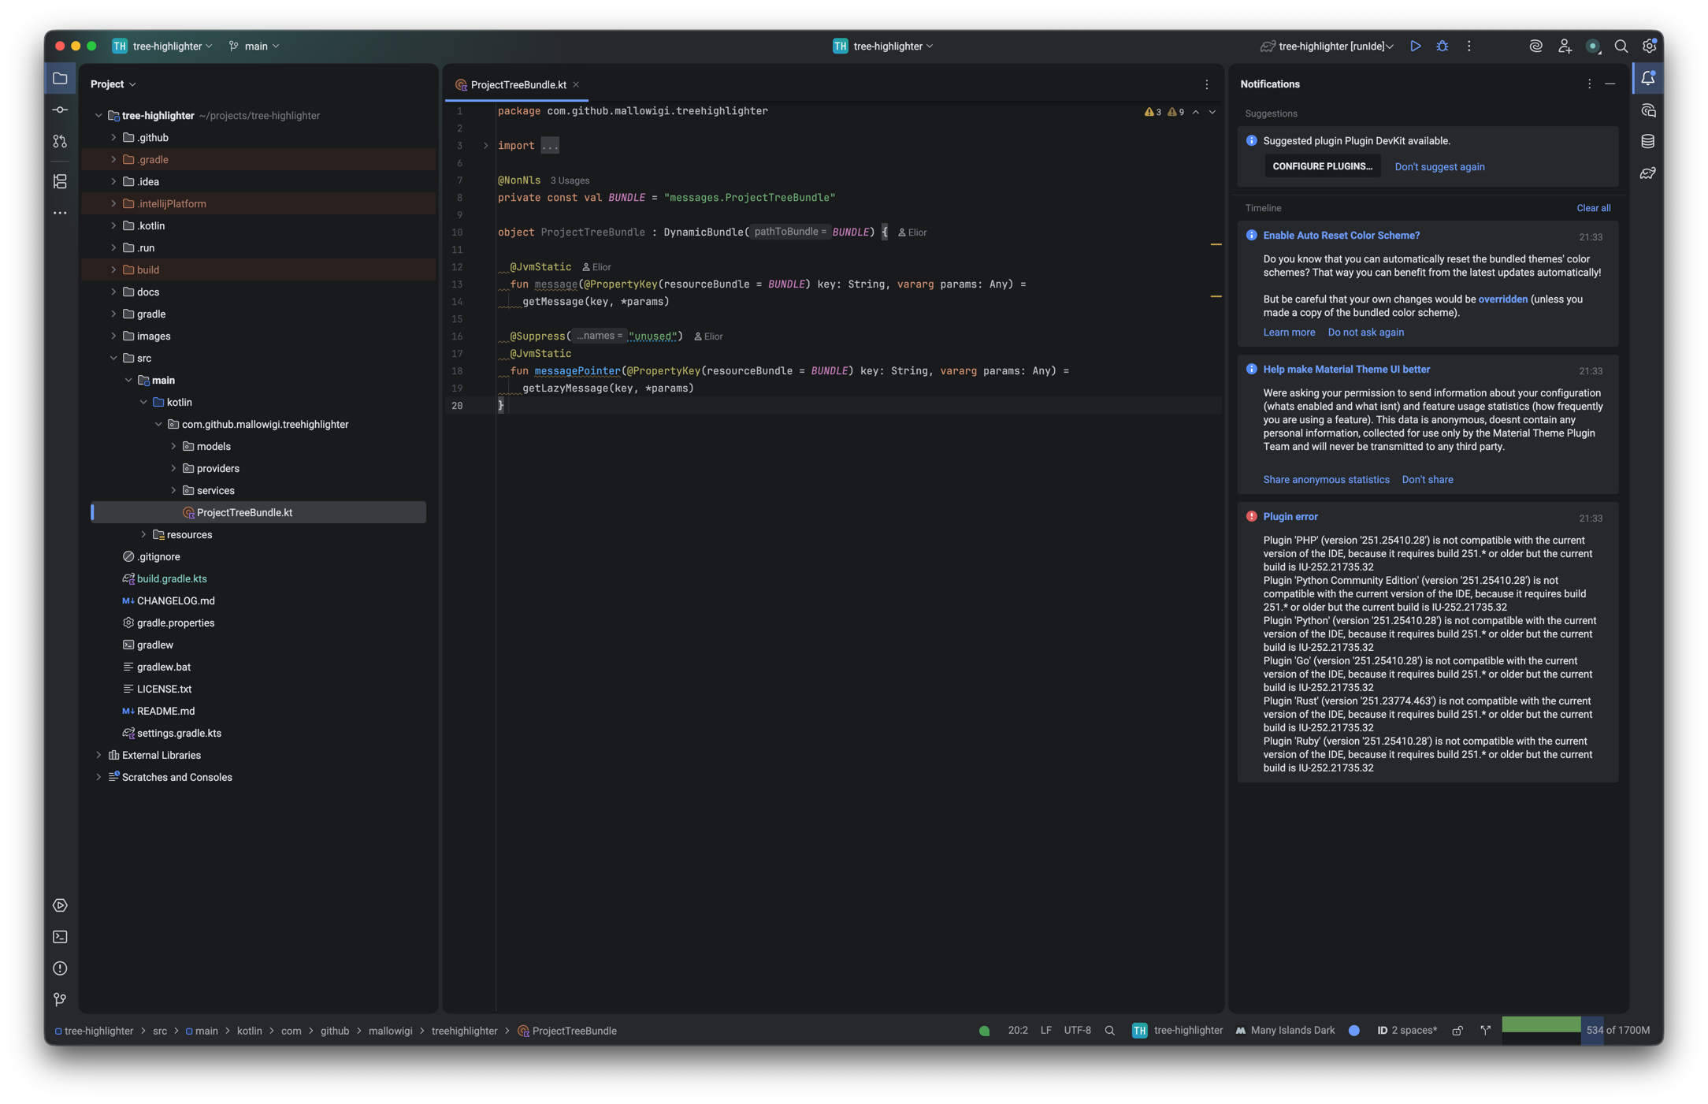Image resolution: width=1708 pixels, height=1104 pixels.
Task: Expand the docs folder in the project tree
Action: (115, 292)
